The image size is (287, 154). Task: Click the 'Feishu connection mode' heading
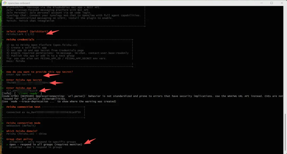(x=23, y=123)
